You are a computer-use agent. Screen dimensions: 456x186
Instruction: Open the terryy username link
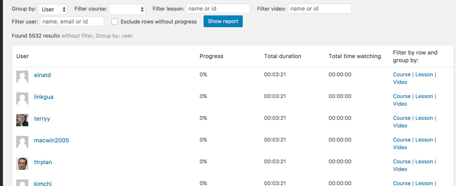[42, 119]
